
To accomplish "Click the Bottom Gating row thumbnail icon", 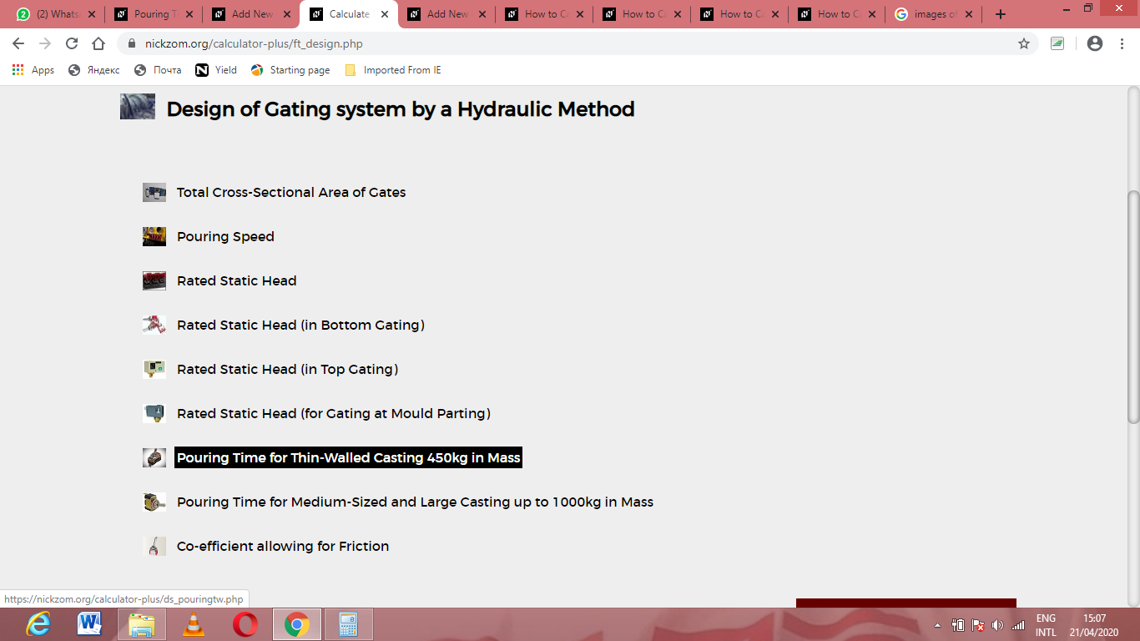I will (x=154, y=326).
